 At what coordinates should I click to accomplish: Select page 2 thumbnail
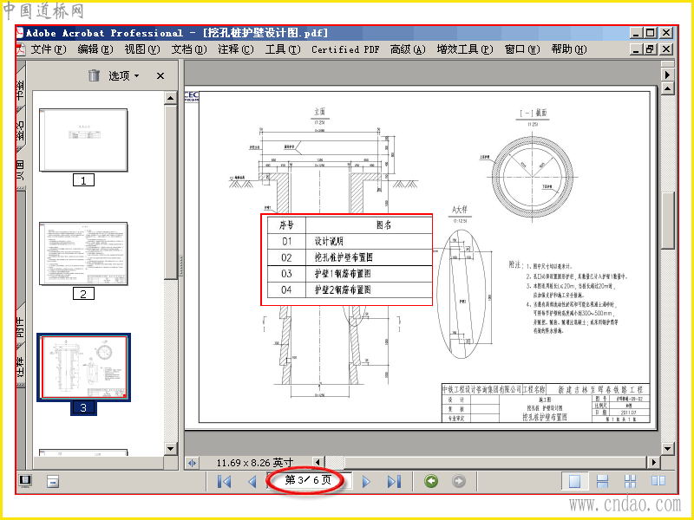click(83, 254)
